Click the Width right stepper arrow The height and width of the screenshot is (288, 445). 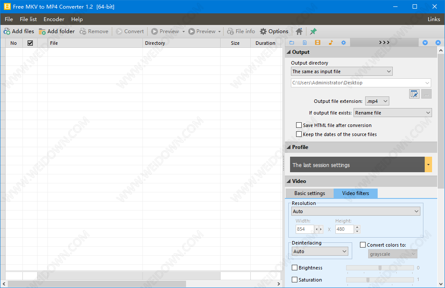coord(321,229)
